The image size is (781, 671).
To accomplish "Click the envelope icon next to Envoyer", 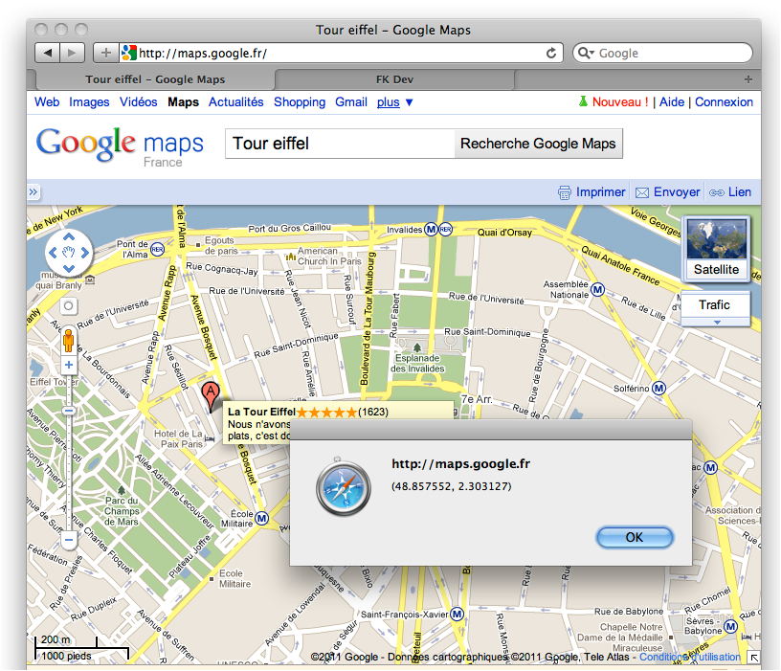I will (x=642, y=192).
